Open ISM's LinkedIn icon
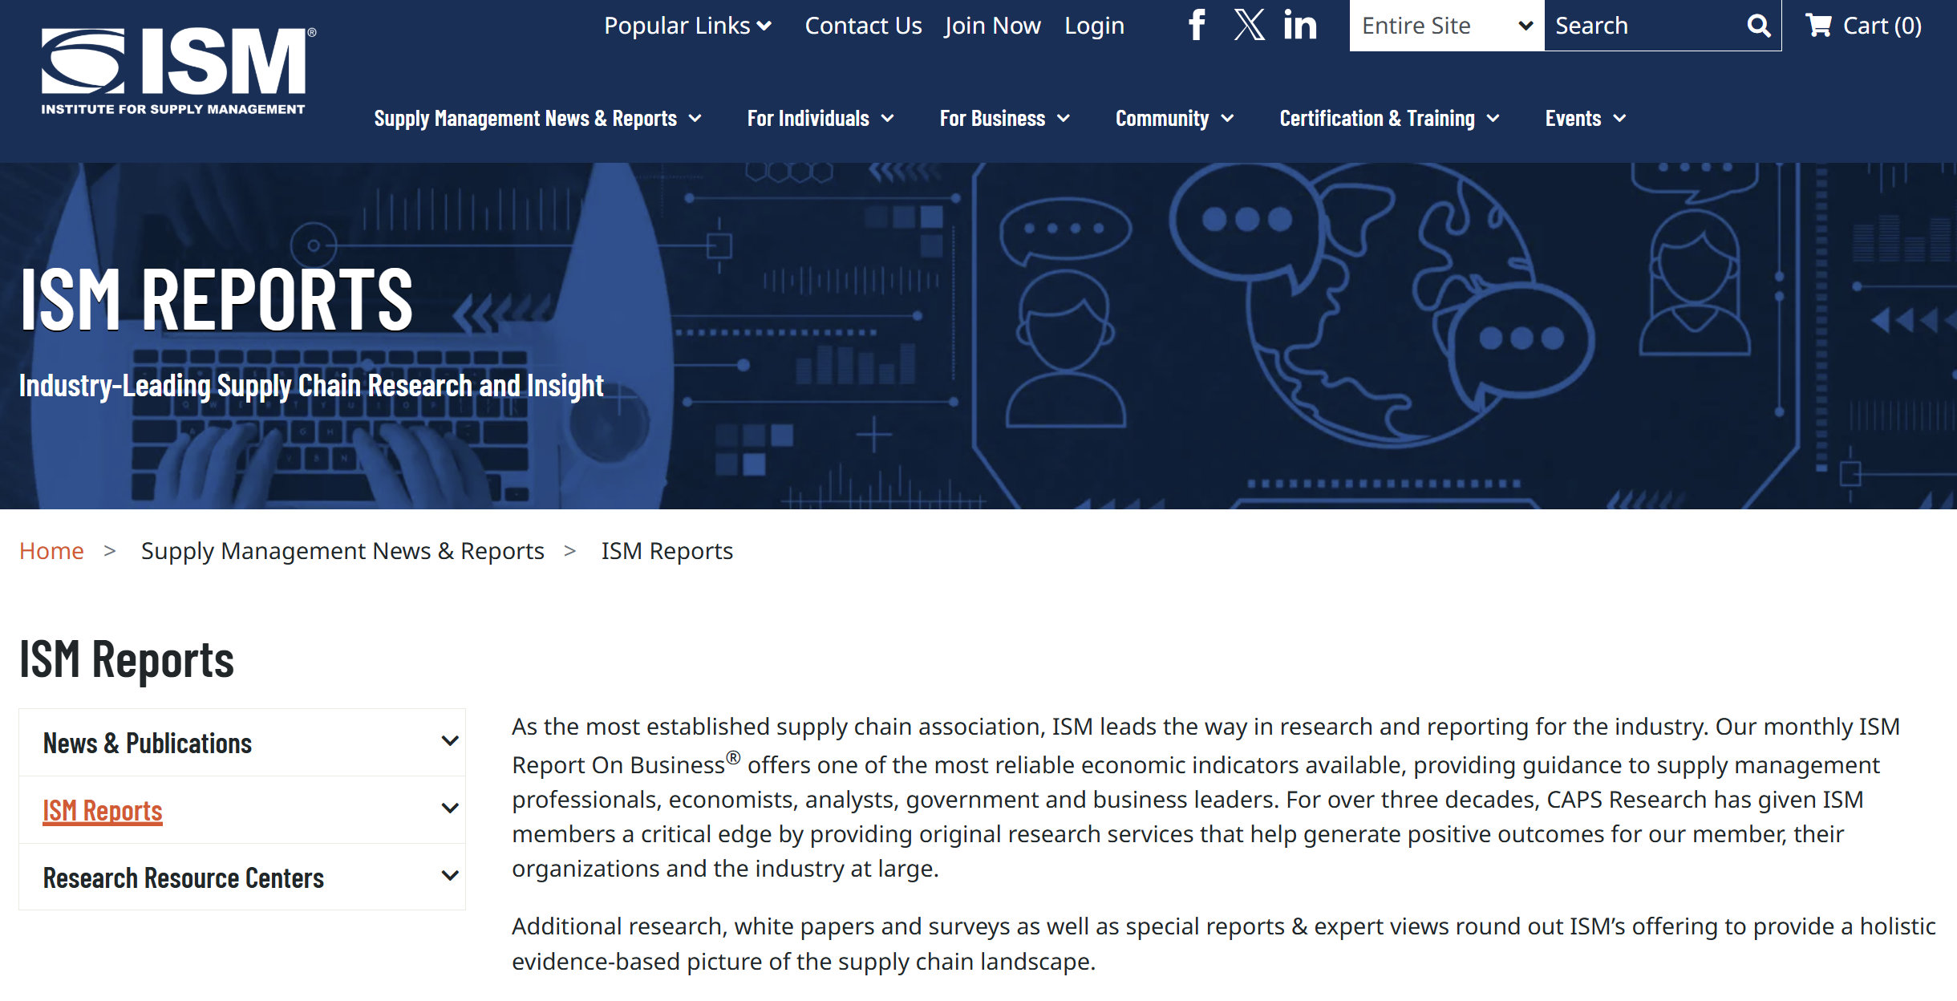This screenshot has width=1957, height=1001. [x=1299, y=25]
